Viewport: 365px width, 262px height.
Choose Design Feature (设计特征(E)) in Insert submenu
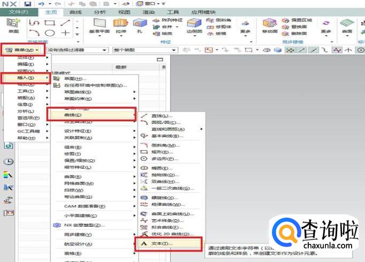[94, 131]
